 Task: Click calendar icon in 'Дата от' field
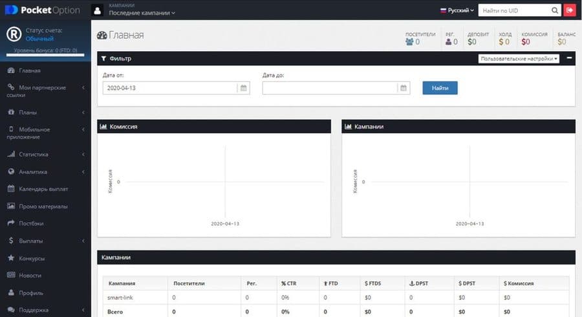[x=243, y=88]
